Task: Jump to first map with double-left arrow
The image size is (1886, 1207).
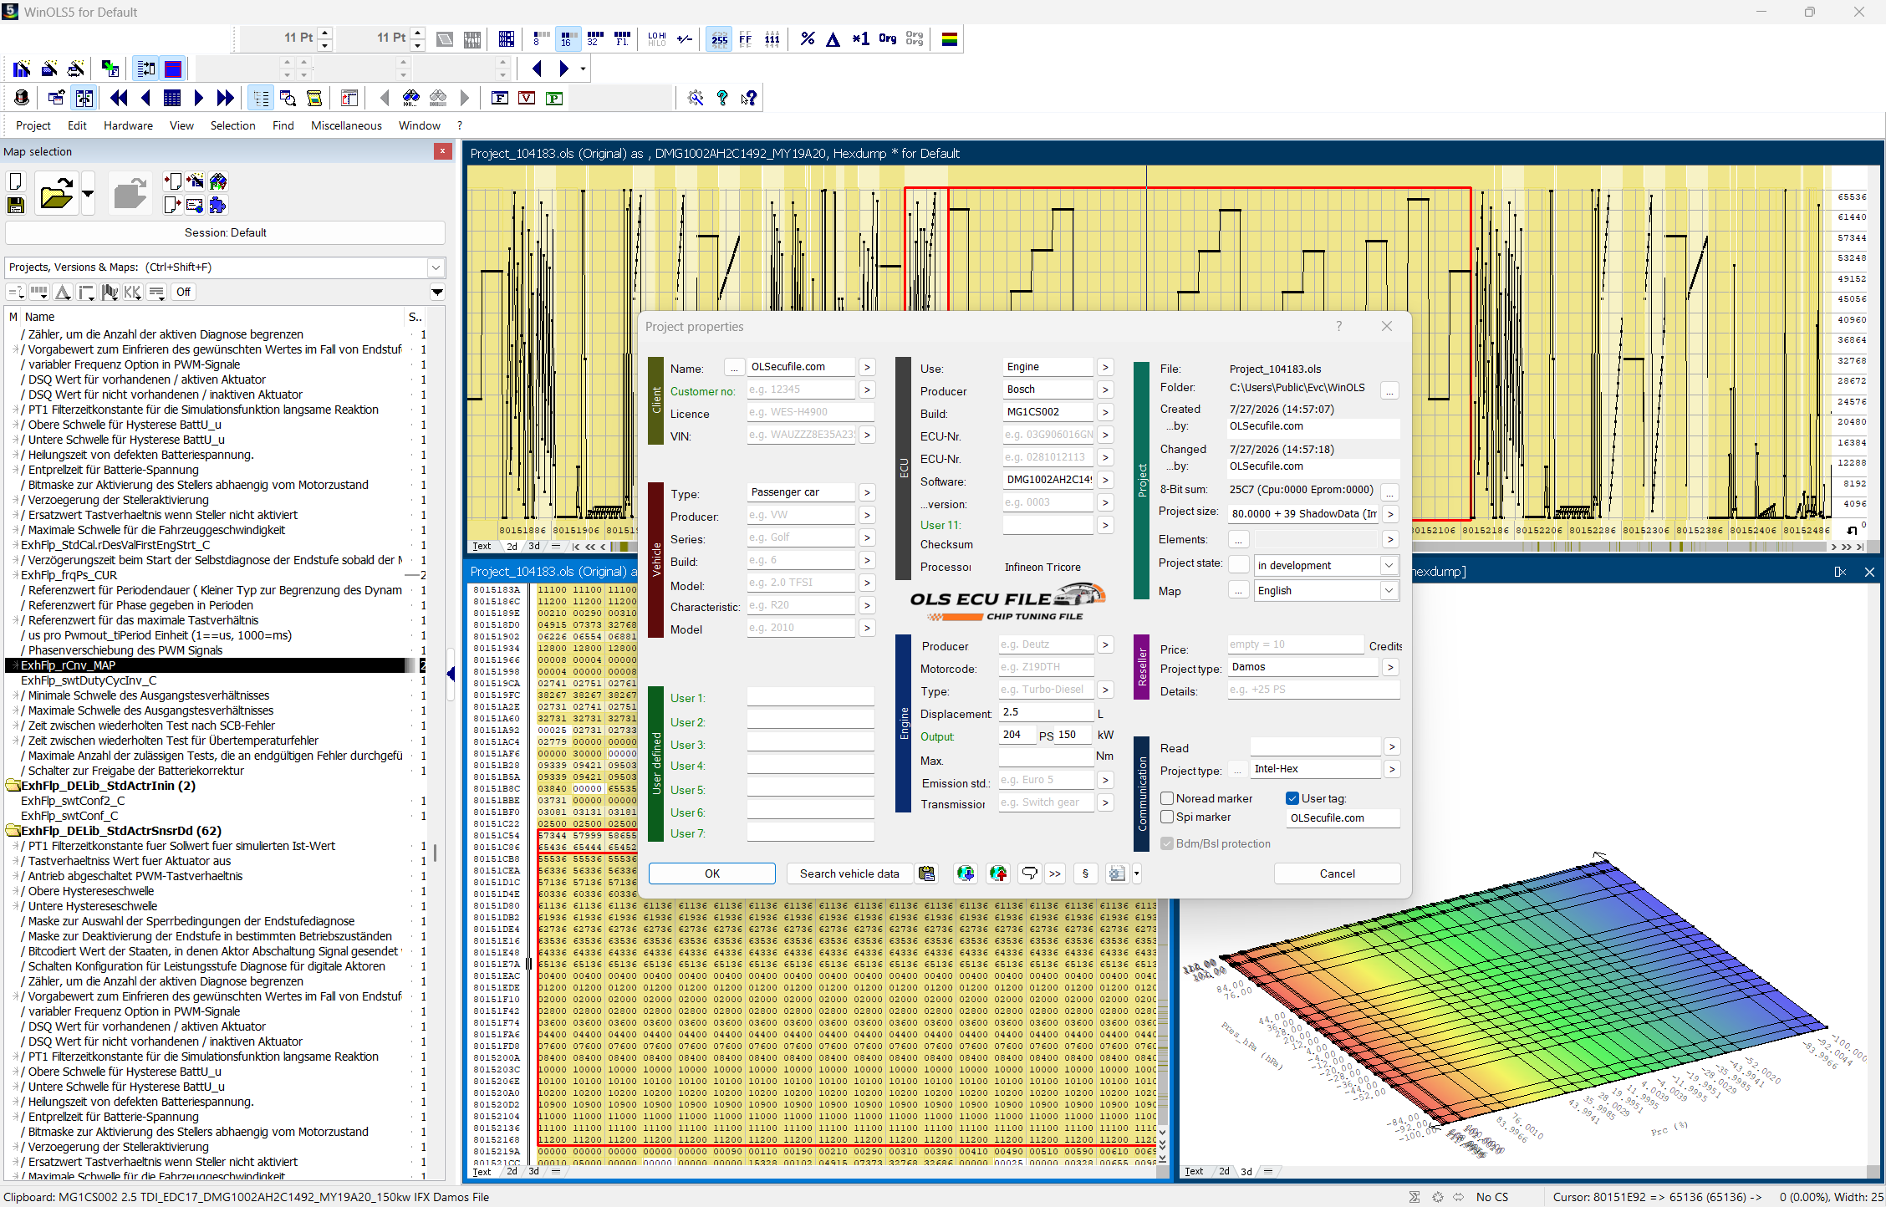Action: pos(119,98)
